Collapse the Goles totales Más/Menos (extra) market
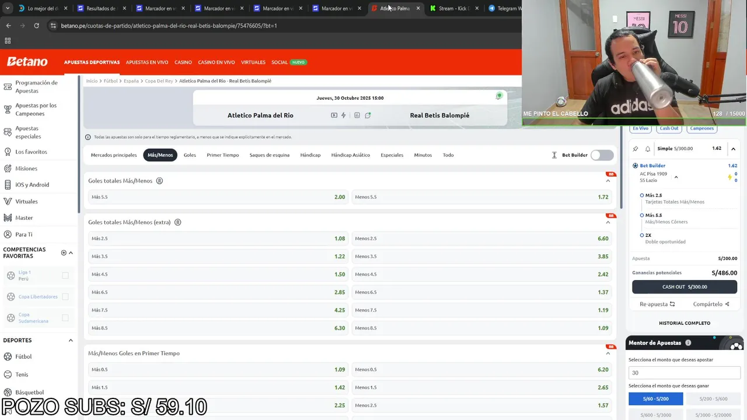Image resolution: width=747 pixels, height=420 pixels. click(608, 222)
